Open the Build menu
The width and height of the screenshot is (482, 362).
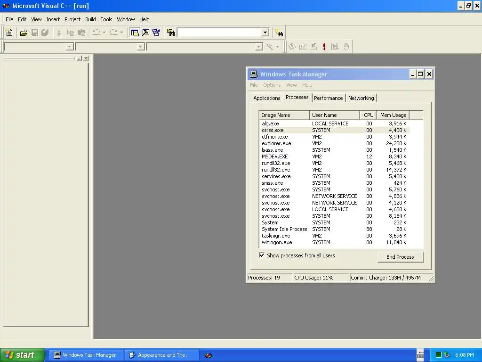point(90,19)
